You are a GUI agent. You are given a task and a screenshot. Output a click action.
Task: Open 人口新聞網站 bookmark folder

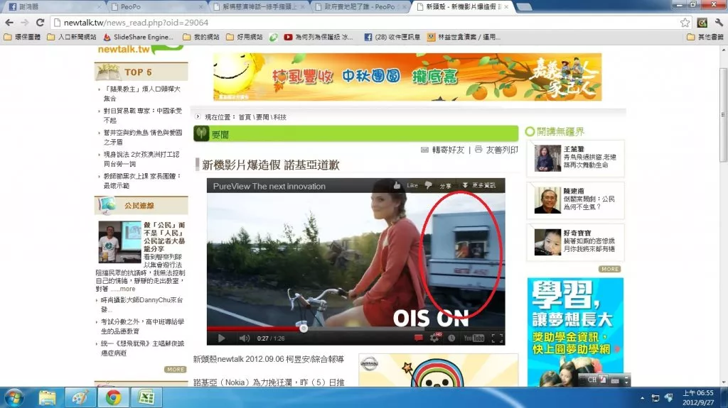tap(72, 37)
